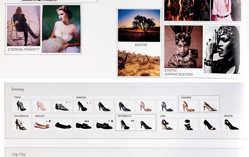Click the TISHA collection label
The image size is (249, 157).
tap(17, 97)
